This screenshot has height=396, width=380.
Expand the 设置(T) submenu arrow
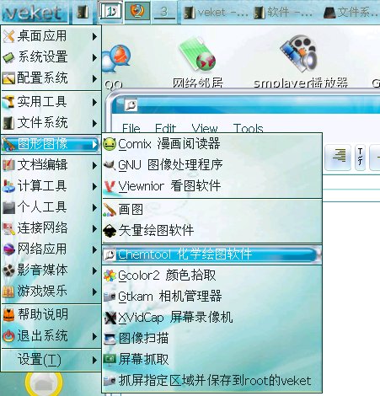click(x=95, y=360)
